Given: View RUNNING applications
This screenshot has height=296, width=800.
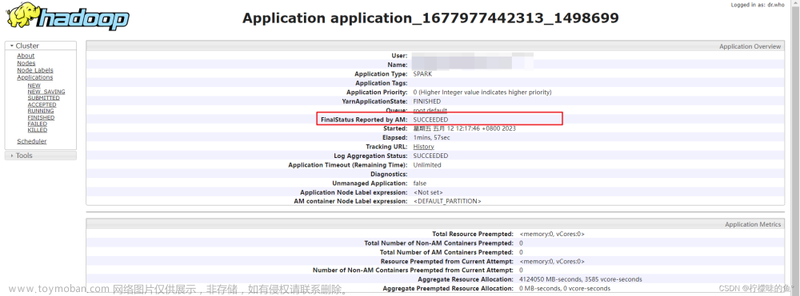Looking at the screenshot, I should [x=41, y=111].
